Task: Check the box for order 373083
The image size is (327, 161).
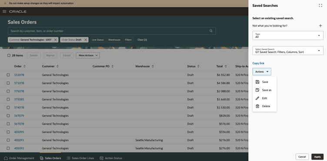Action: [8, 100]
